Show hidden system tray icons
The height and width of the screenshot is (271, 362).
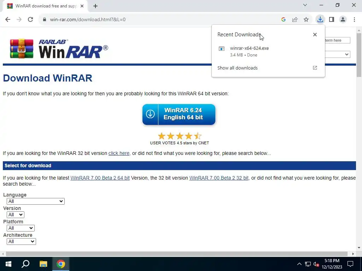tap(299, 264)
